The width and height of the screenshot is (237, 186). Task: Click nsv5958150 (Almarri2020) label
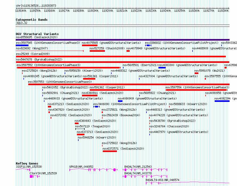tap(84, 71)
